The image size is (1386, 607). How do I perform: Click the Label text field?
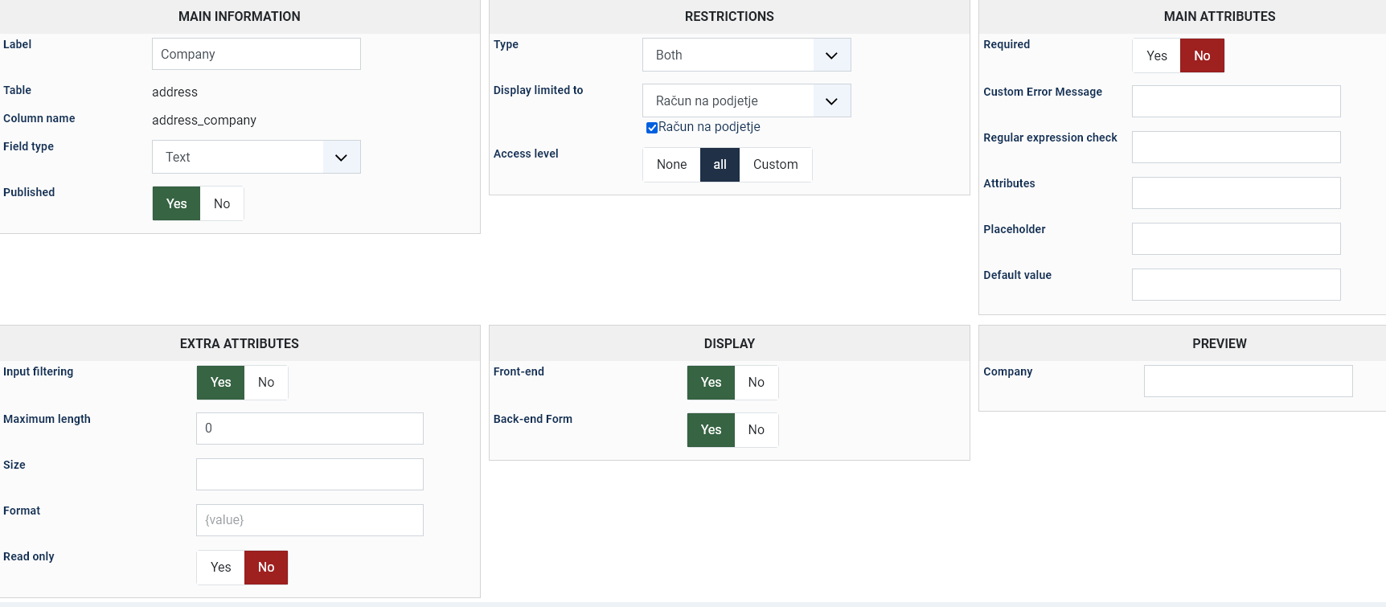[x=256, y=54]
